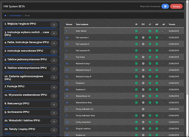Open Wskaźniki i tablice using its arrow
189x137 pixels.
(54, 122)
